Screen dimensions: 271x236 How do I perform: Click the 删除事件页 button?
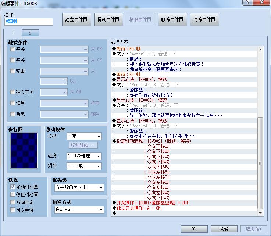pos(172,19)
